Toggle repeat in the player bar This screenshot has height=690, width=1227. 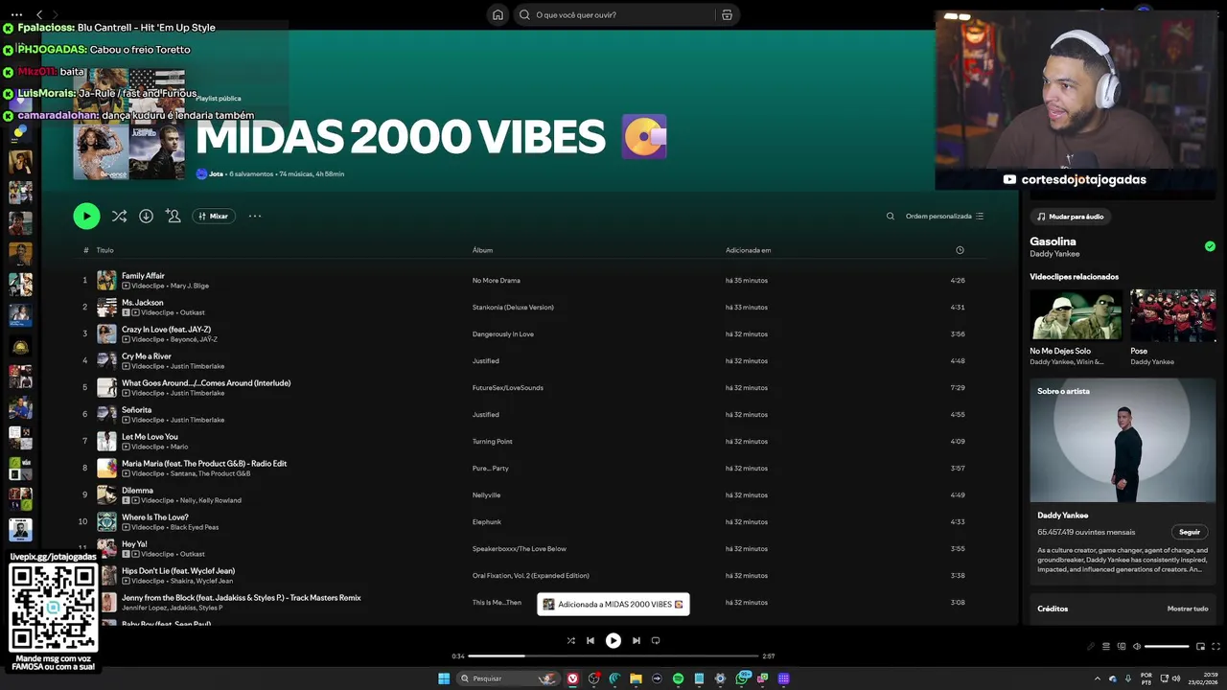coord(656,640)
